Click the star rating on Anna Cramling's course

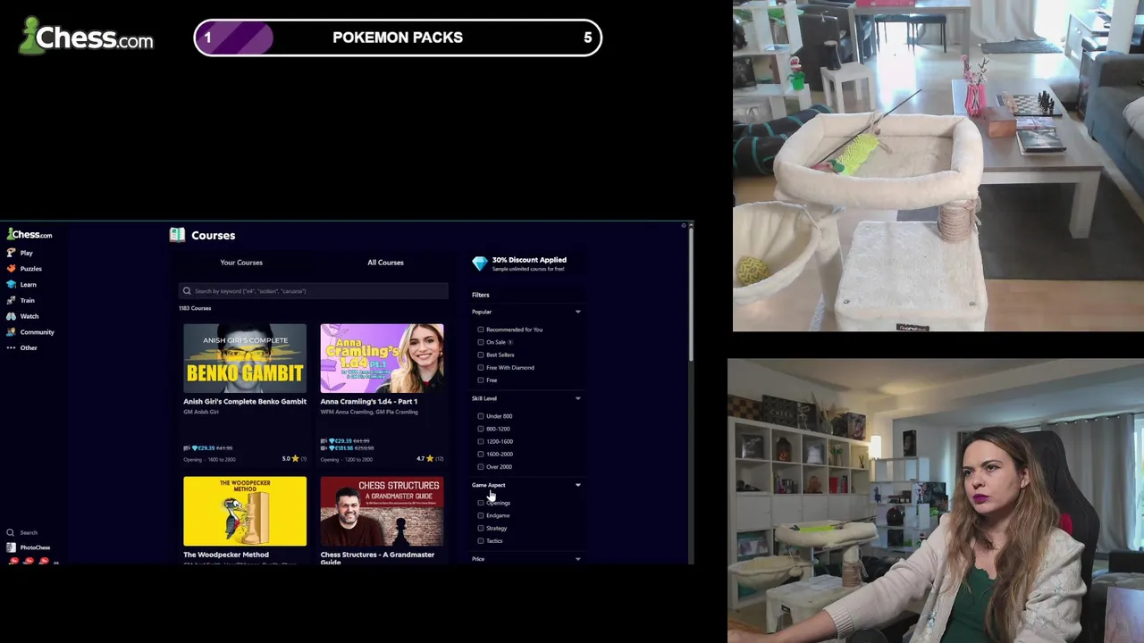(429, 459)
